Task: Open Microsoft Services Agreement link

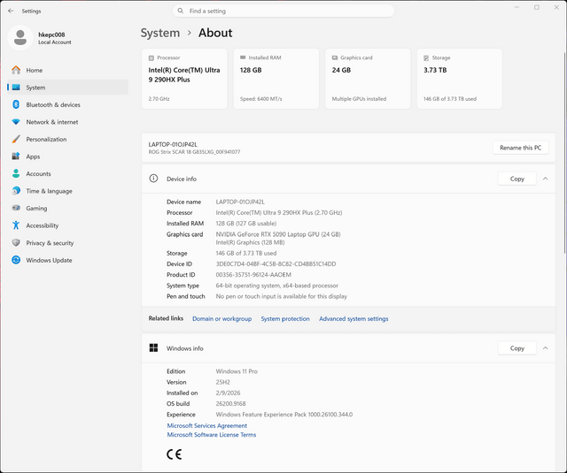Action: click(x=206, y=426)
